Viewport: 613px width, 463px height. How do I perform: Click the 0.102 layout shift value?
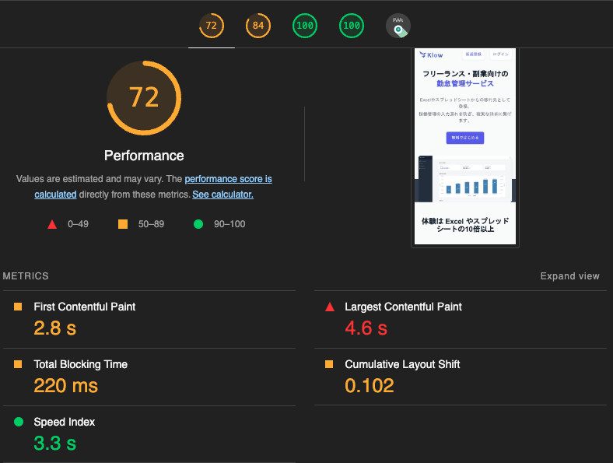pos(369,385)
